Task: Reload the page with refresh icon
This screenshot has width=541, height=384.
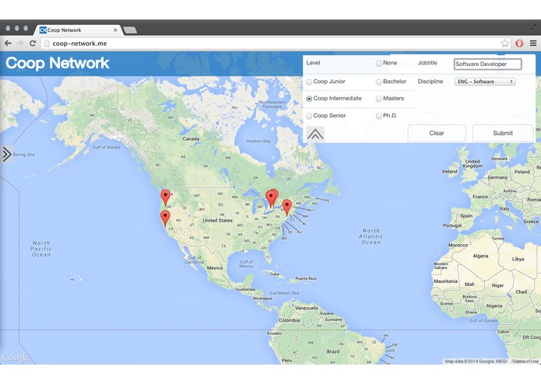Action: point(33,44)
